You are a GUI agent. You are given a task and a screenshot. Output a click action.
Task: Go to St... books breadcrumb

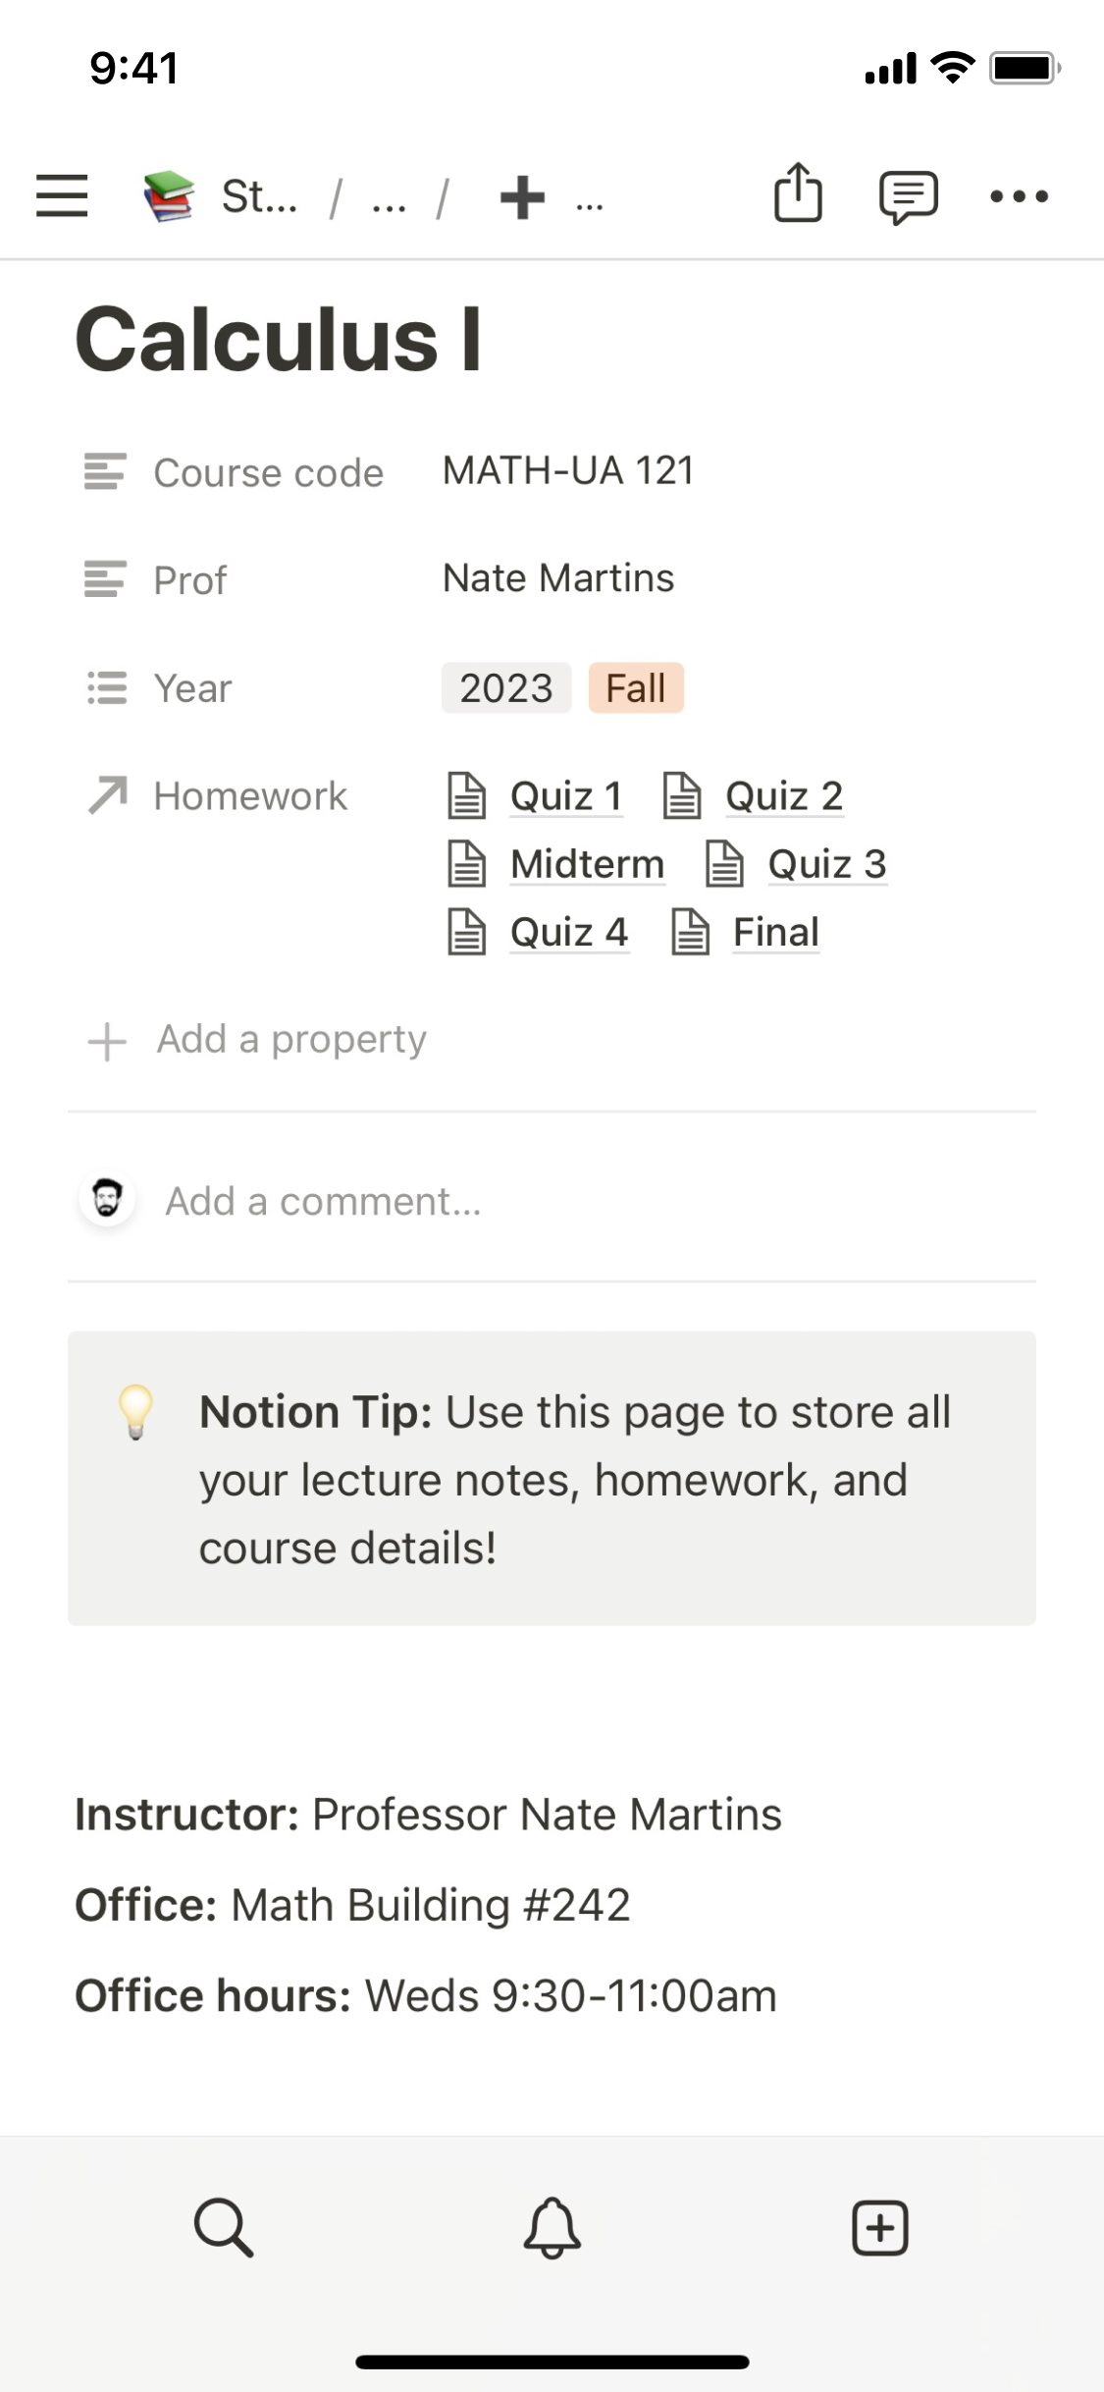pos(221,196)
